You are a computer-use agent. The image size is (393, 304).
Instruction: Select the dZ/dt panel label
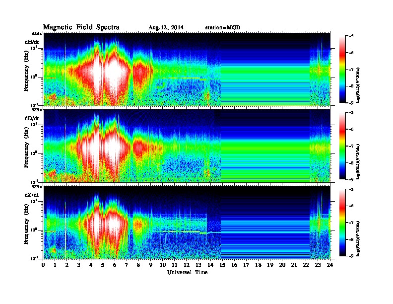point(32,195)
